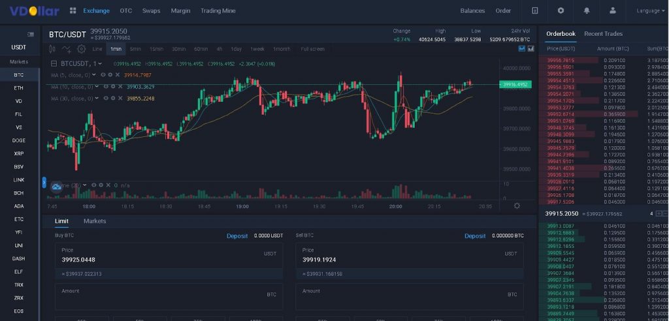The image size is (669, 321).
Task: Select the 1min interval
Action: 116,49
